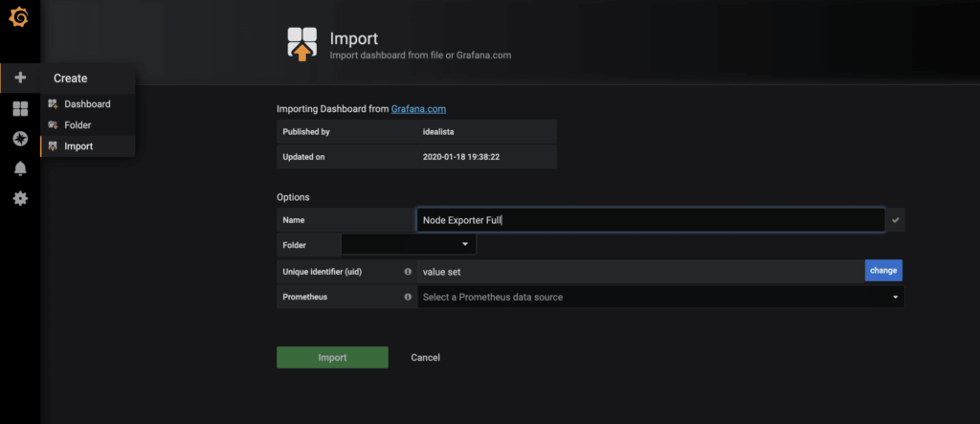Click the green checkmark beside Name field
980x424 pixels.
coord(896,220)
